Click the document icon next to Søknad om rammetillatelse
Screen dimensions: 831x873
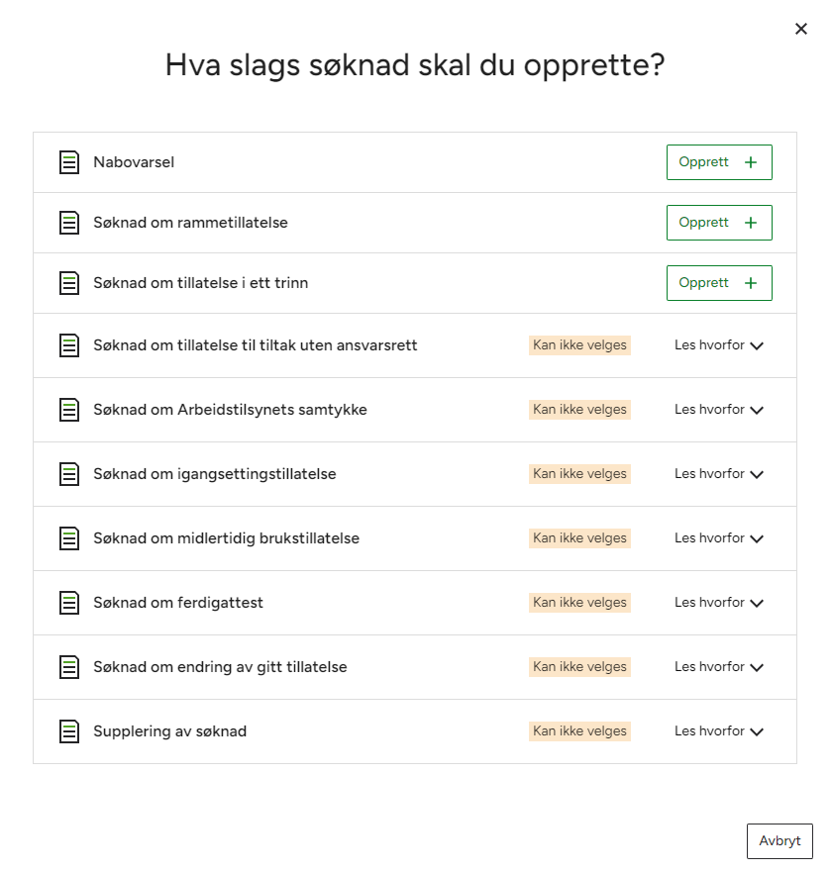[x=68, y=223]
